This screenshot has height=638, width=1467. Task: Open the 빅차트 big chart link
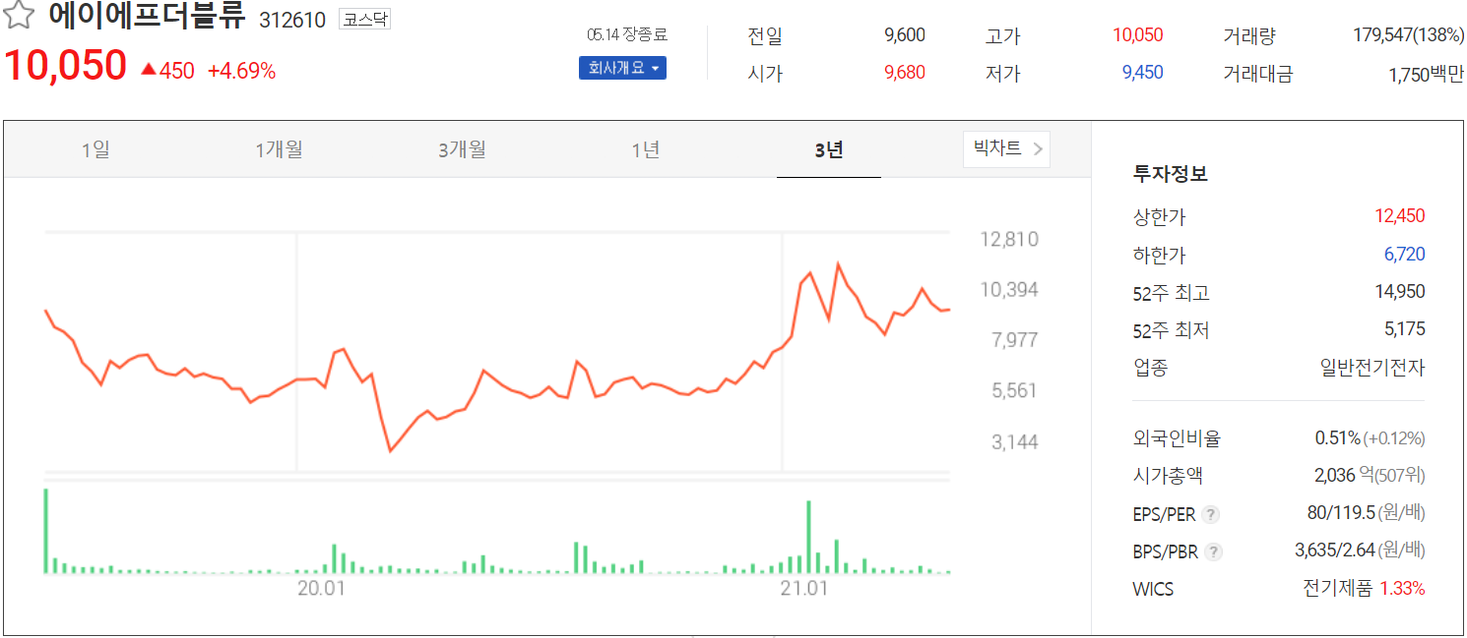[x=1006, y=149]
